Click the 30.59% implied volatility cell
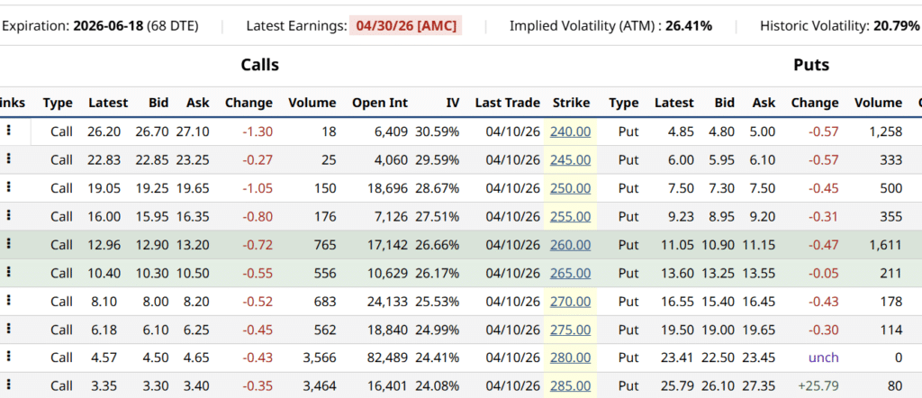This screenshot has width=922, height=398. tap(437, 131)
